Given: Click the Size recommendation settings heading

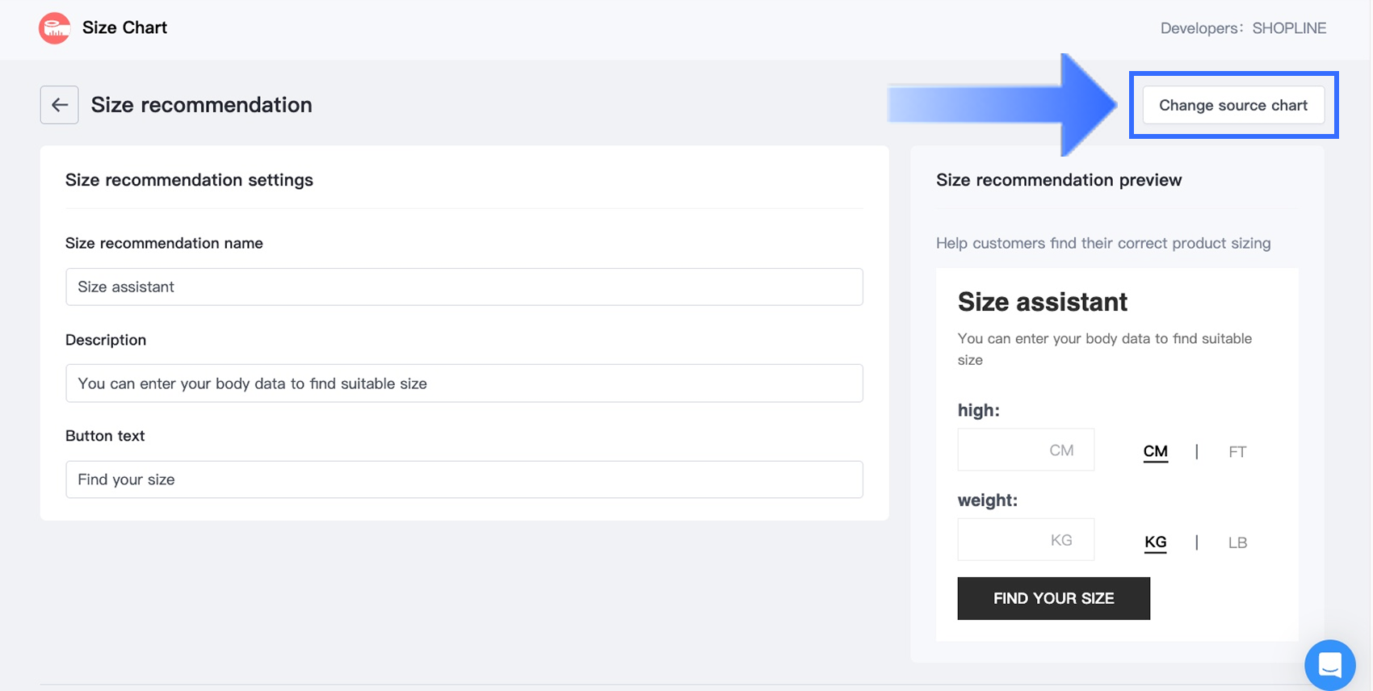Looking at the screenshot, I should tap(189, 180).
